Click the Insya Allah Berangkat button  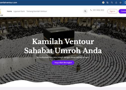[63, 62]
